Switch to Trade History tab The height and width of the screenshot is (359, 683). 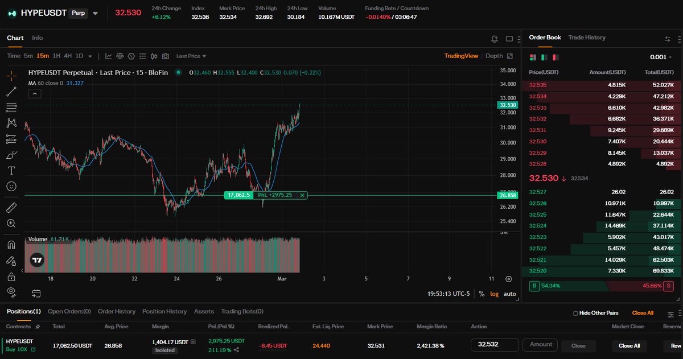pos(587,38)
